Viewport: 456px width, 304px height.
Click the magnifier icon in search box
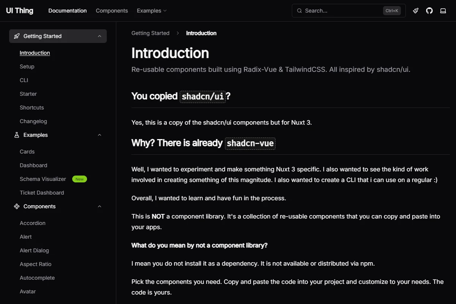299,11
